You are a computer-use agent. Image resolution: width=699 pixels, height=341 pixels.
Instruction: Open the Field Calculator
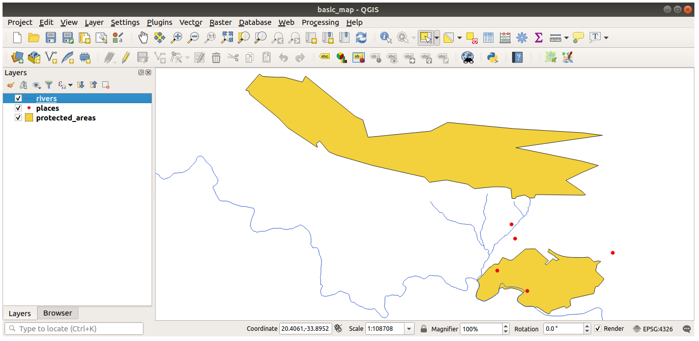pyautogui.click(x=505, y=37)
